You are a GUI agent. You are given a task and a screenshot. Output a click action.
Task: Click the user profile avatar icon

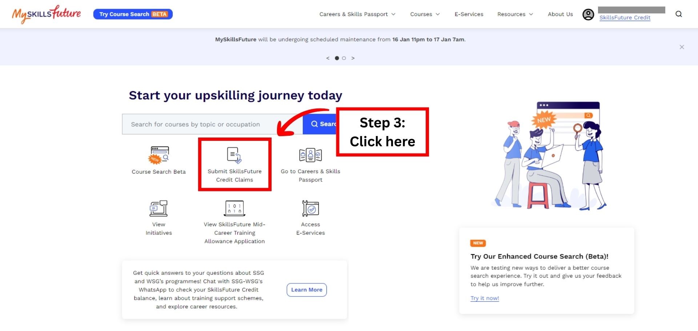tap(588, 15)
